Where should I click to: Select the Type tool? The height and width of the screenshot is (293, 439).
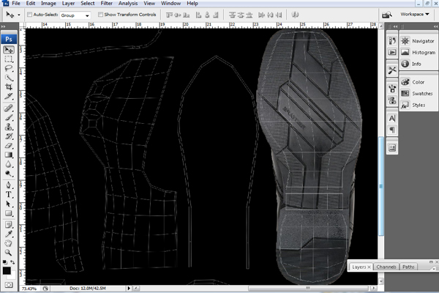(8, 194)
